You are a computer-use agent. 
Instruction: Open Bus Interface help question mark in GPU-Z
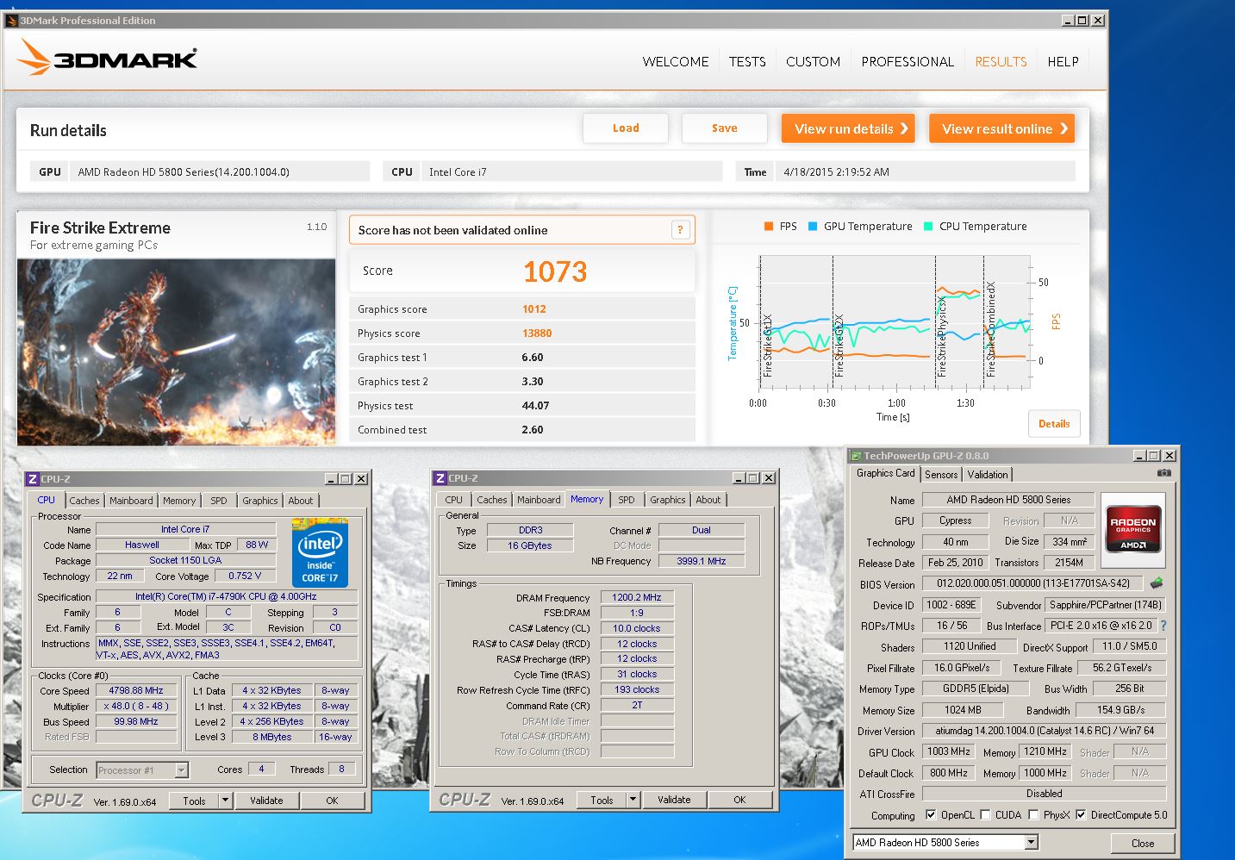[x=1163, y=626]
